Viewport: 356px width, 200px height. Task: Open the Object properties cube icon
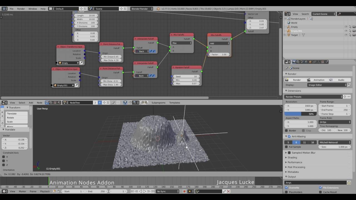310,62
